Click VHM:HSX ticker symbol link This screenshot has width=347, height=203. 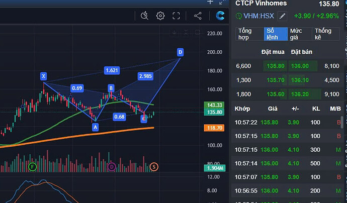click(258, 16)
